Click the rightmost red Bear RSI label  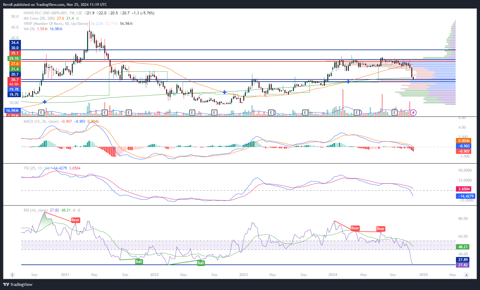click(x=380, y=229)
